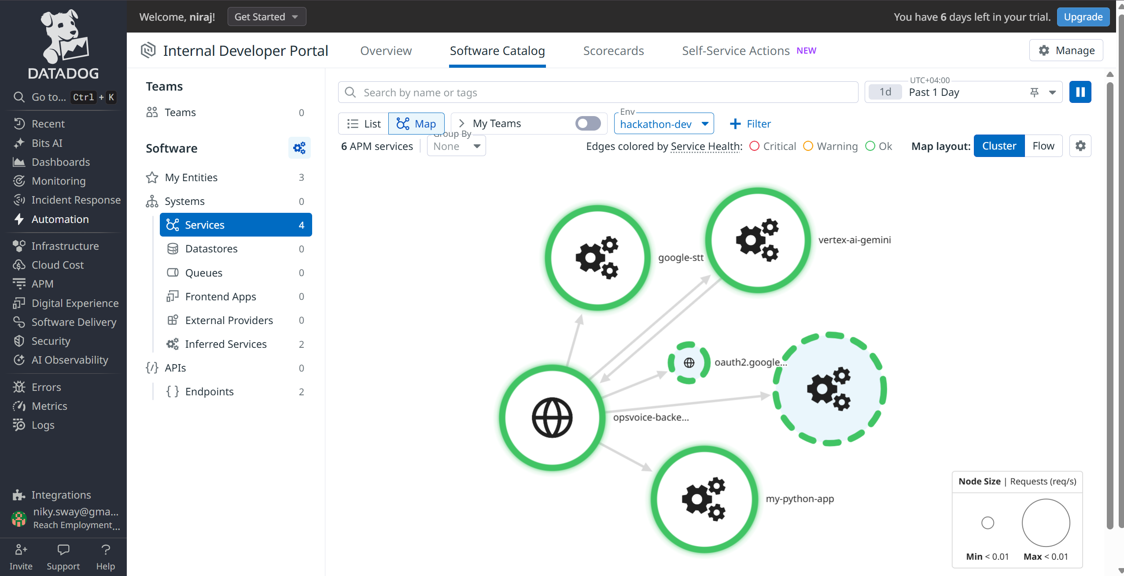The height and width of the screenshot is (576, 1124).
Task: Open the Group By None dropdown
Action: coord(456,146)
